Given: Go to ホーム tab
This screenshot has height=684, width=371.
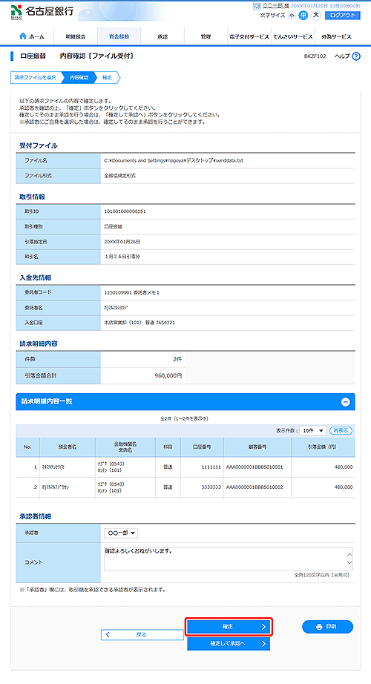Looking at the screenshot, I should [x=32, y=36].
